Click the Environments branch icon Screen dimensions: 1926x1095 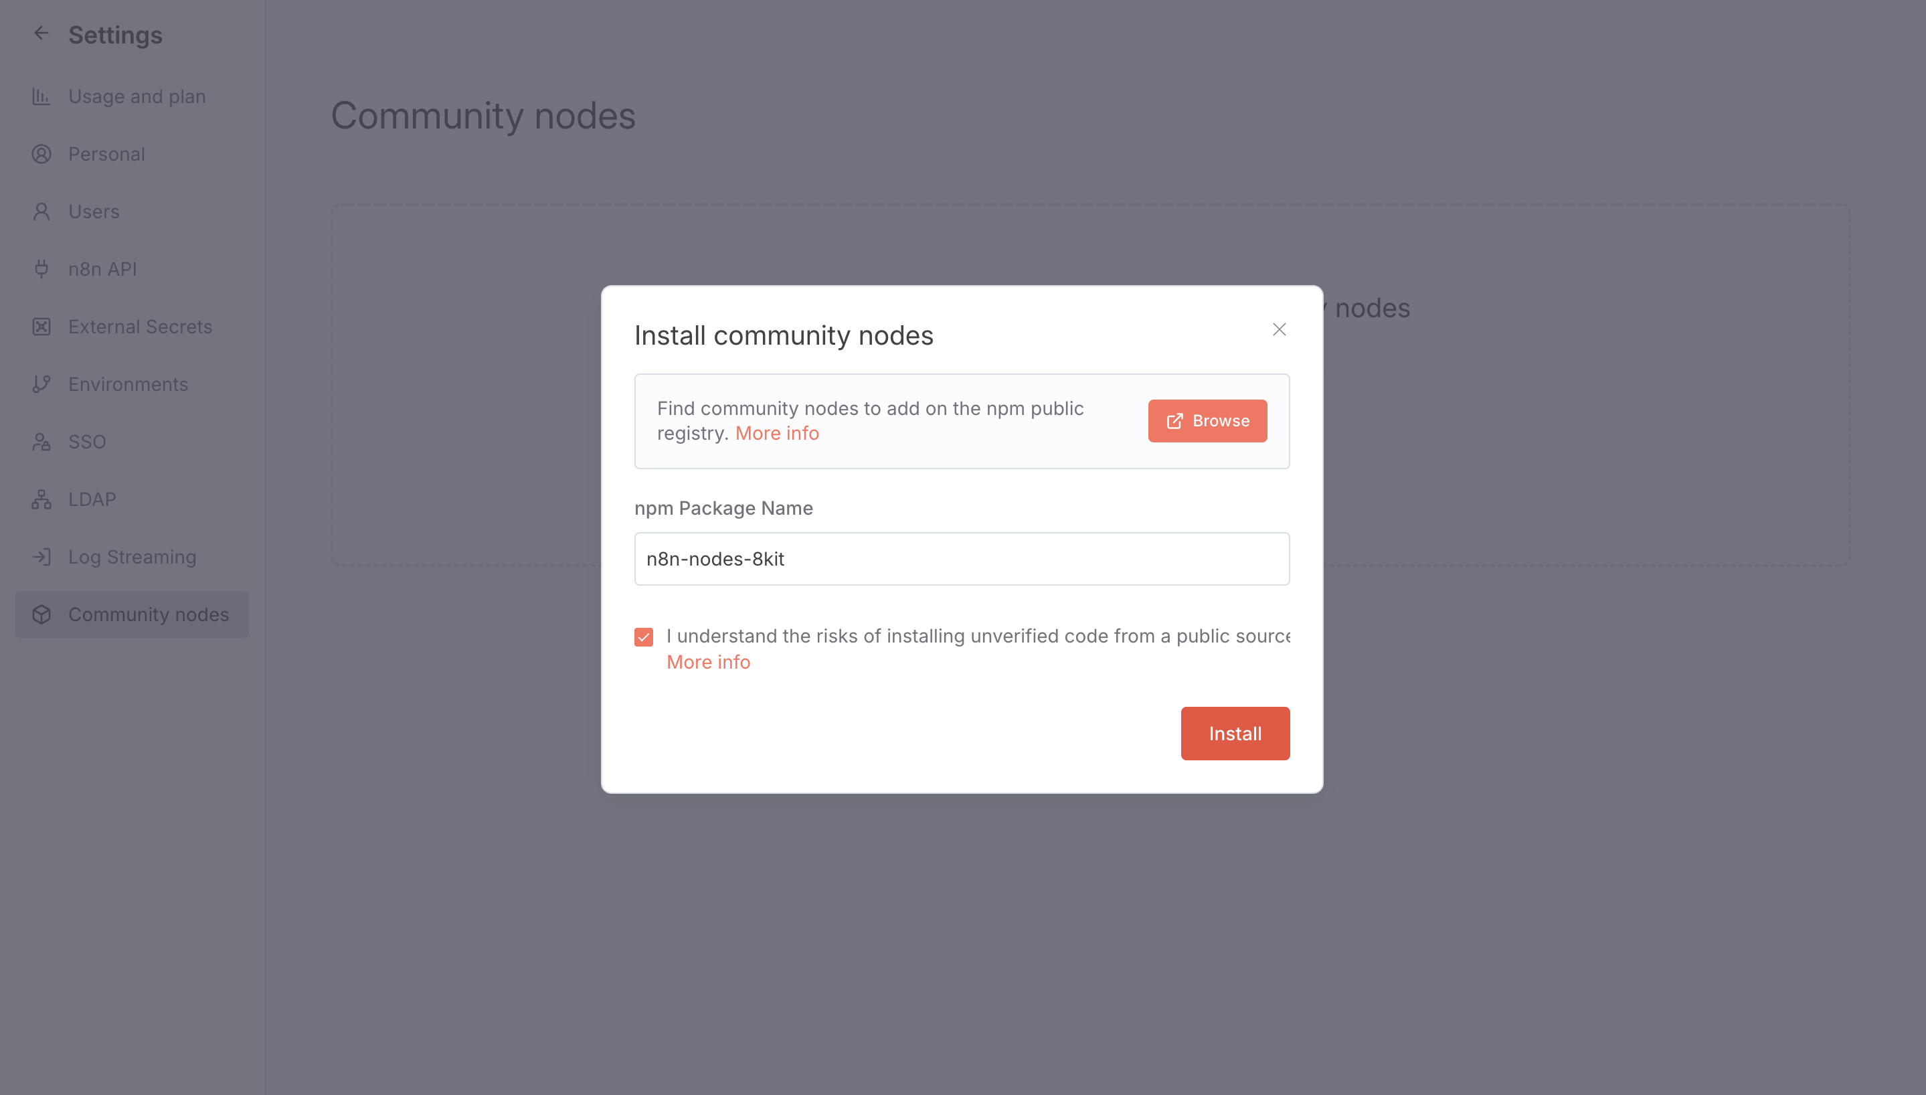[x=41, y=384]
